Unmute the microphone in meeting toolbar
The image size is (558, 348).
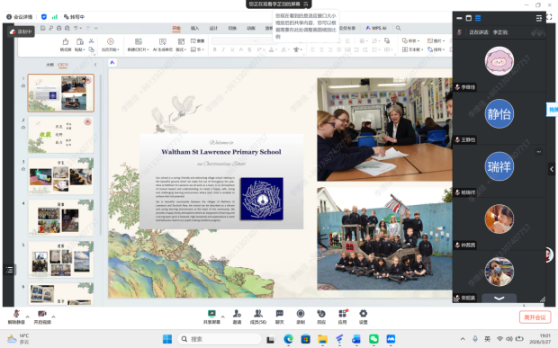[x=16, y=317]
